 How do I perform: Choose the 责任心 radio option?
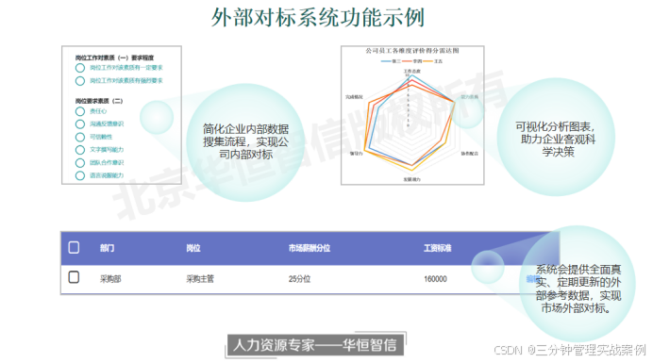(80, 111)
